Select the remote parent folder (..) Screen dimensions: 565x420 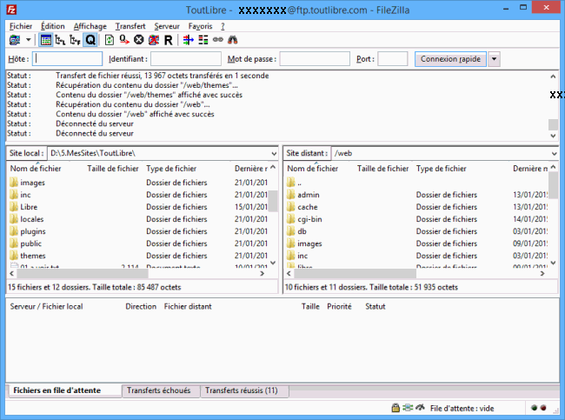click(x=295, y=183)
